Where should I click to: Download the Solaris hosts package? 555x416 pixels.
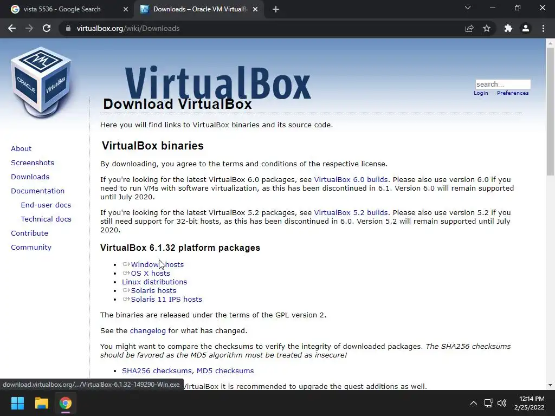click(x=153, y=291)
